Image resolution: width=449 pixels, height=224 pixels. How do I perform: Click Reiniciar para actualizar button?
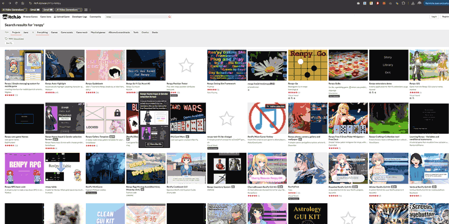tap(436, 3)
